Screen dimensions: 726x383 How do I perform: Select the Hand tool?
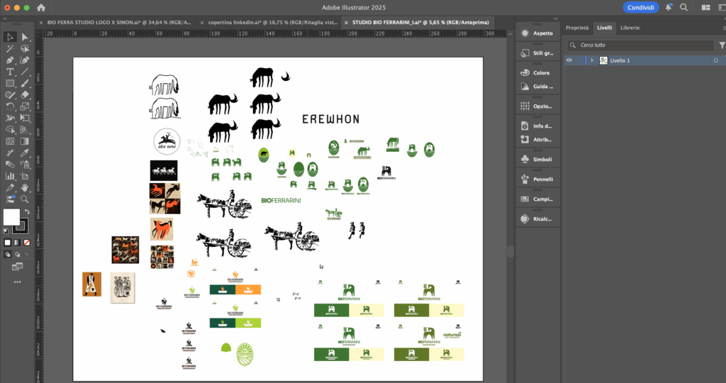click(25, 187)
